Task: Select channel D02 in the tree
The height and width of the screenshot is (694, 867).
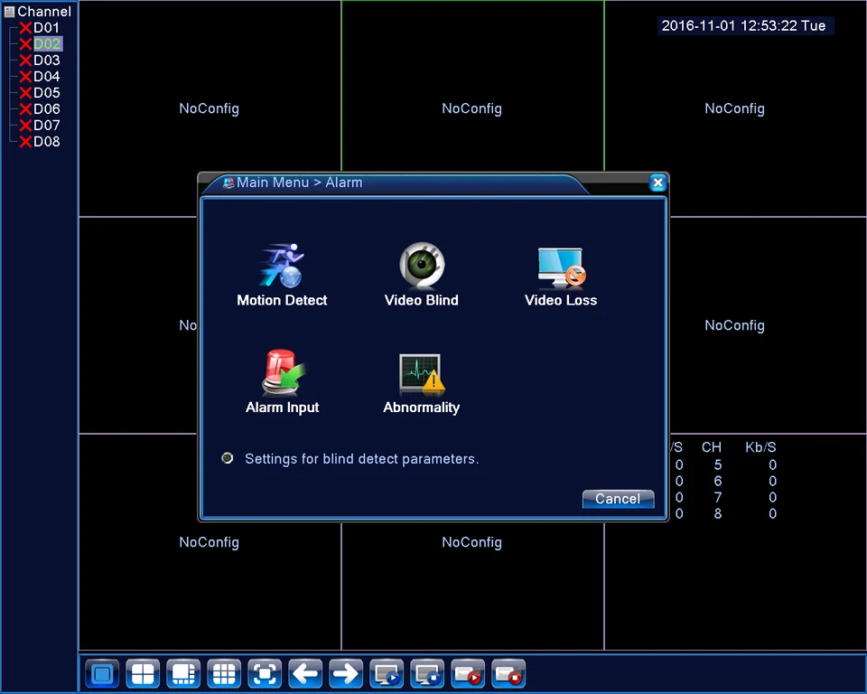Action: (x=47, y=43)
